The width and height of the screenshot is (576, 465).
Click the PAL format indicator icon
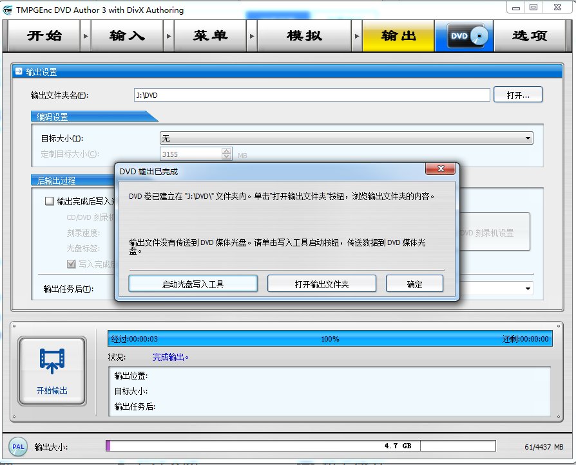(x=17, y=446)
